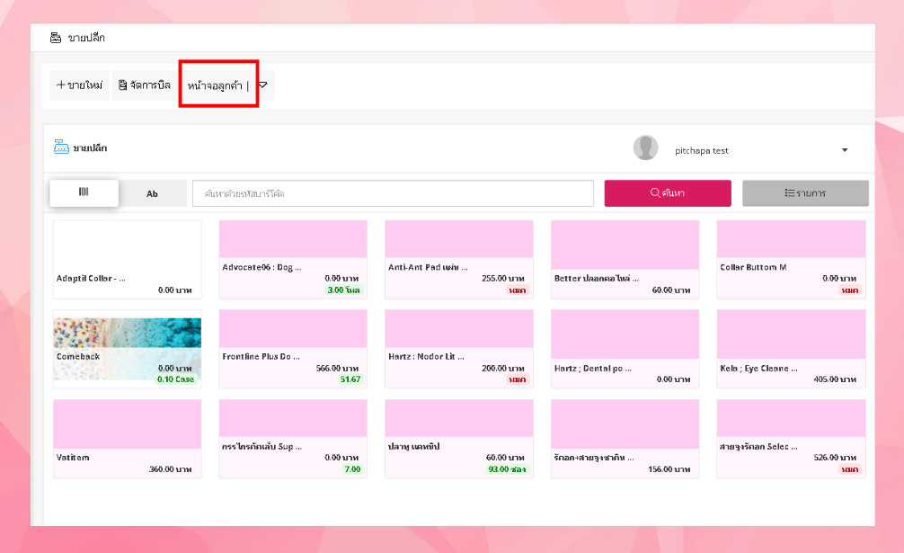Select the Hartz ; Dental po product card
904x553 pixels.
coord(625,349)
